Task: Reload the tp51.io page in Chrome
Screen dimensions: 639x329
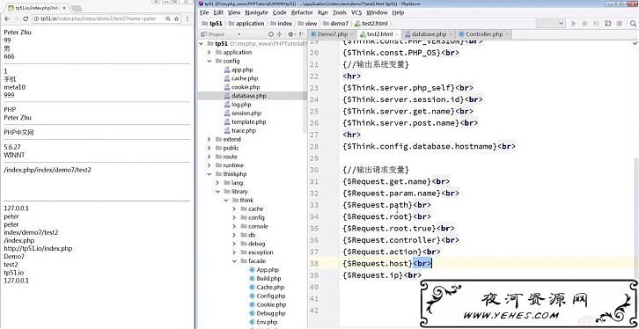Action: pos(26,18)
